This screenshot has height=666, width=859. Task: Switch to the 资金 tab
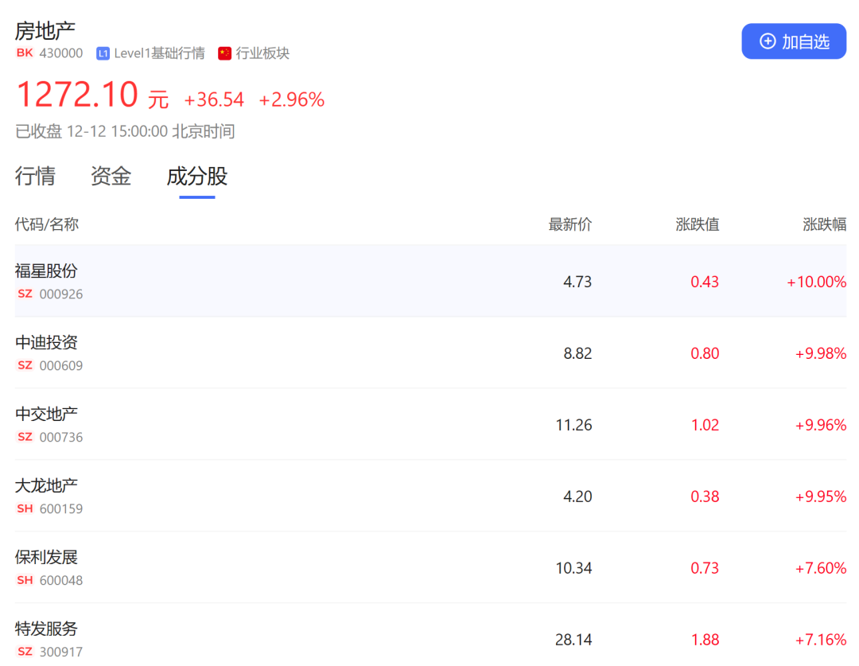[111, 177]
